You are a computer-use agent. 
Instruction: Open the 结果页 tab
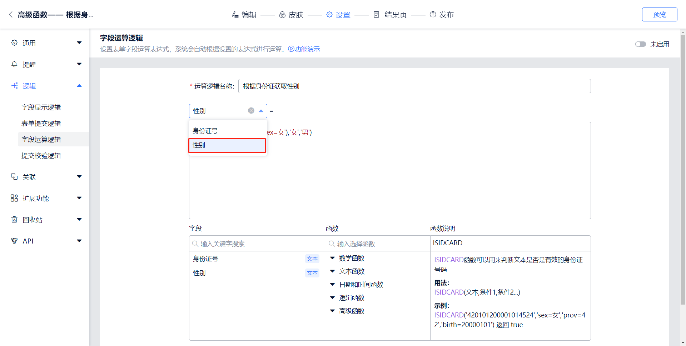click(391, 15)
